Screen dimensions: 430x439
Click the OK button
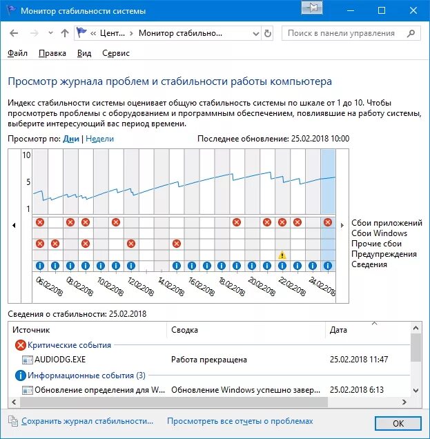tap(398, 423)
